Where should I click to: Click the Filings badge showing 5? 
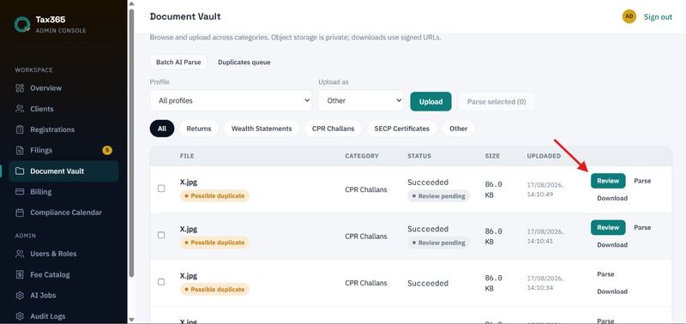(x=107, y=150)
